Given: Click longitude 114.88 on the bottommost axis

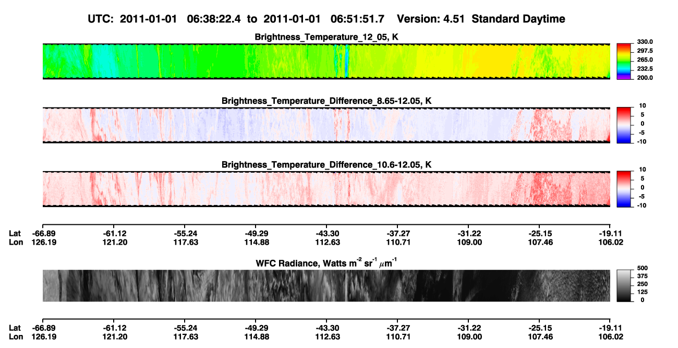Looking at the screenshot, I should point(257,337).
